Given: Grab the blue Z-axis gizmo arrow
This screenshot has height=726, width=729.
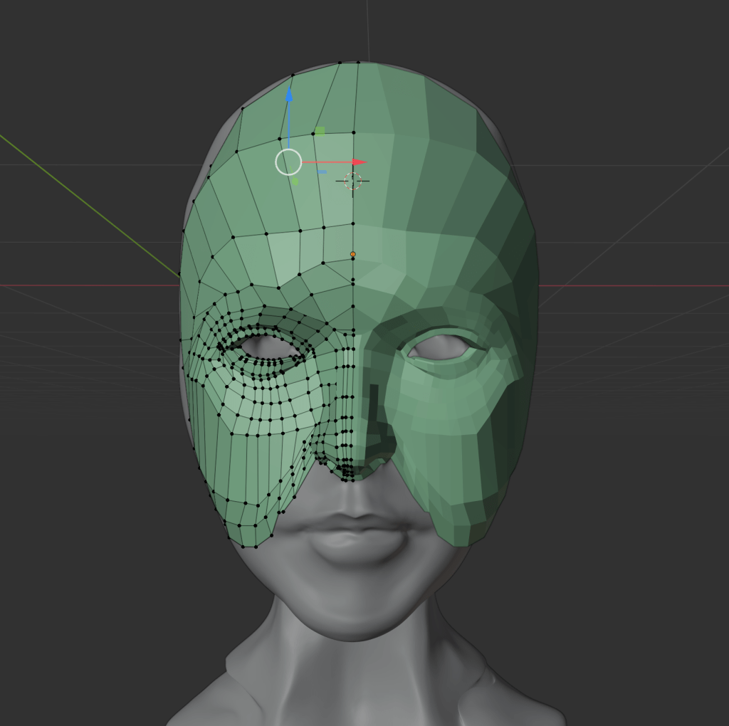Looking at the screenshot, I should pyautogui.click(x=289, y=96).
